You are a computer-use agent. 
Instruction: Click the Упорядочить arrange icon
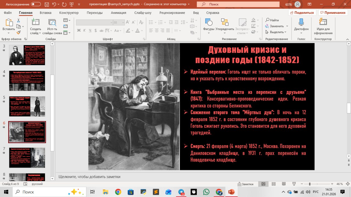225,22
